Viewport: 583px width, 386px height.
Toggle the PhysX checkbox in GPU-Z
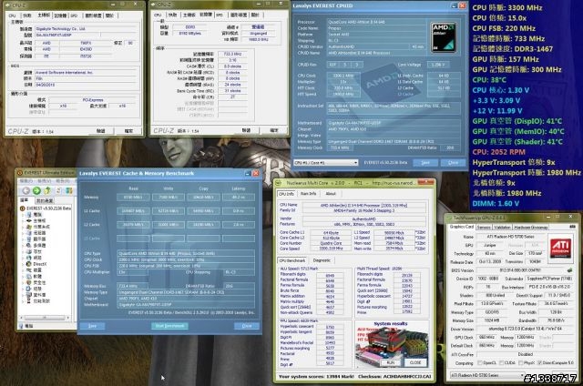click(x=520, y=363)
